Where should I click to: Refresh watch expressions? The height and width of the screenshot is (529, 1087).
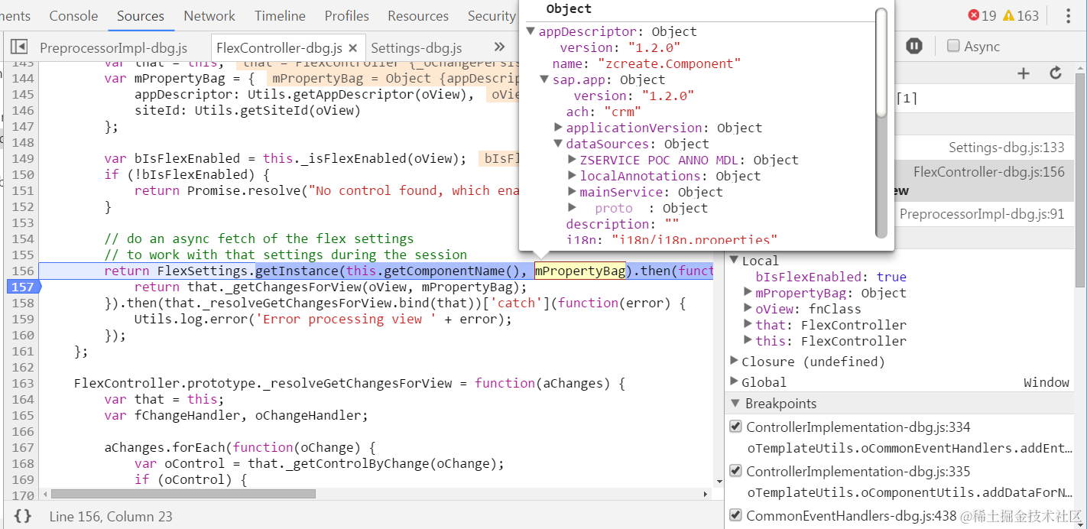pos(1056,73)
